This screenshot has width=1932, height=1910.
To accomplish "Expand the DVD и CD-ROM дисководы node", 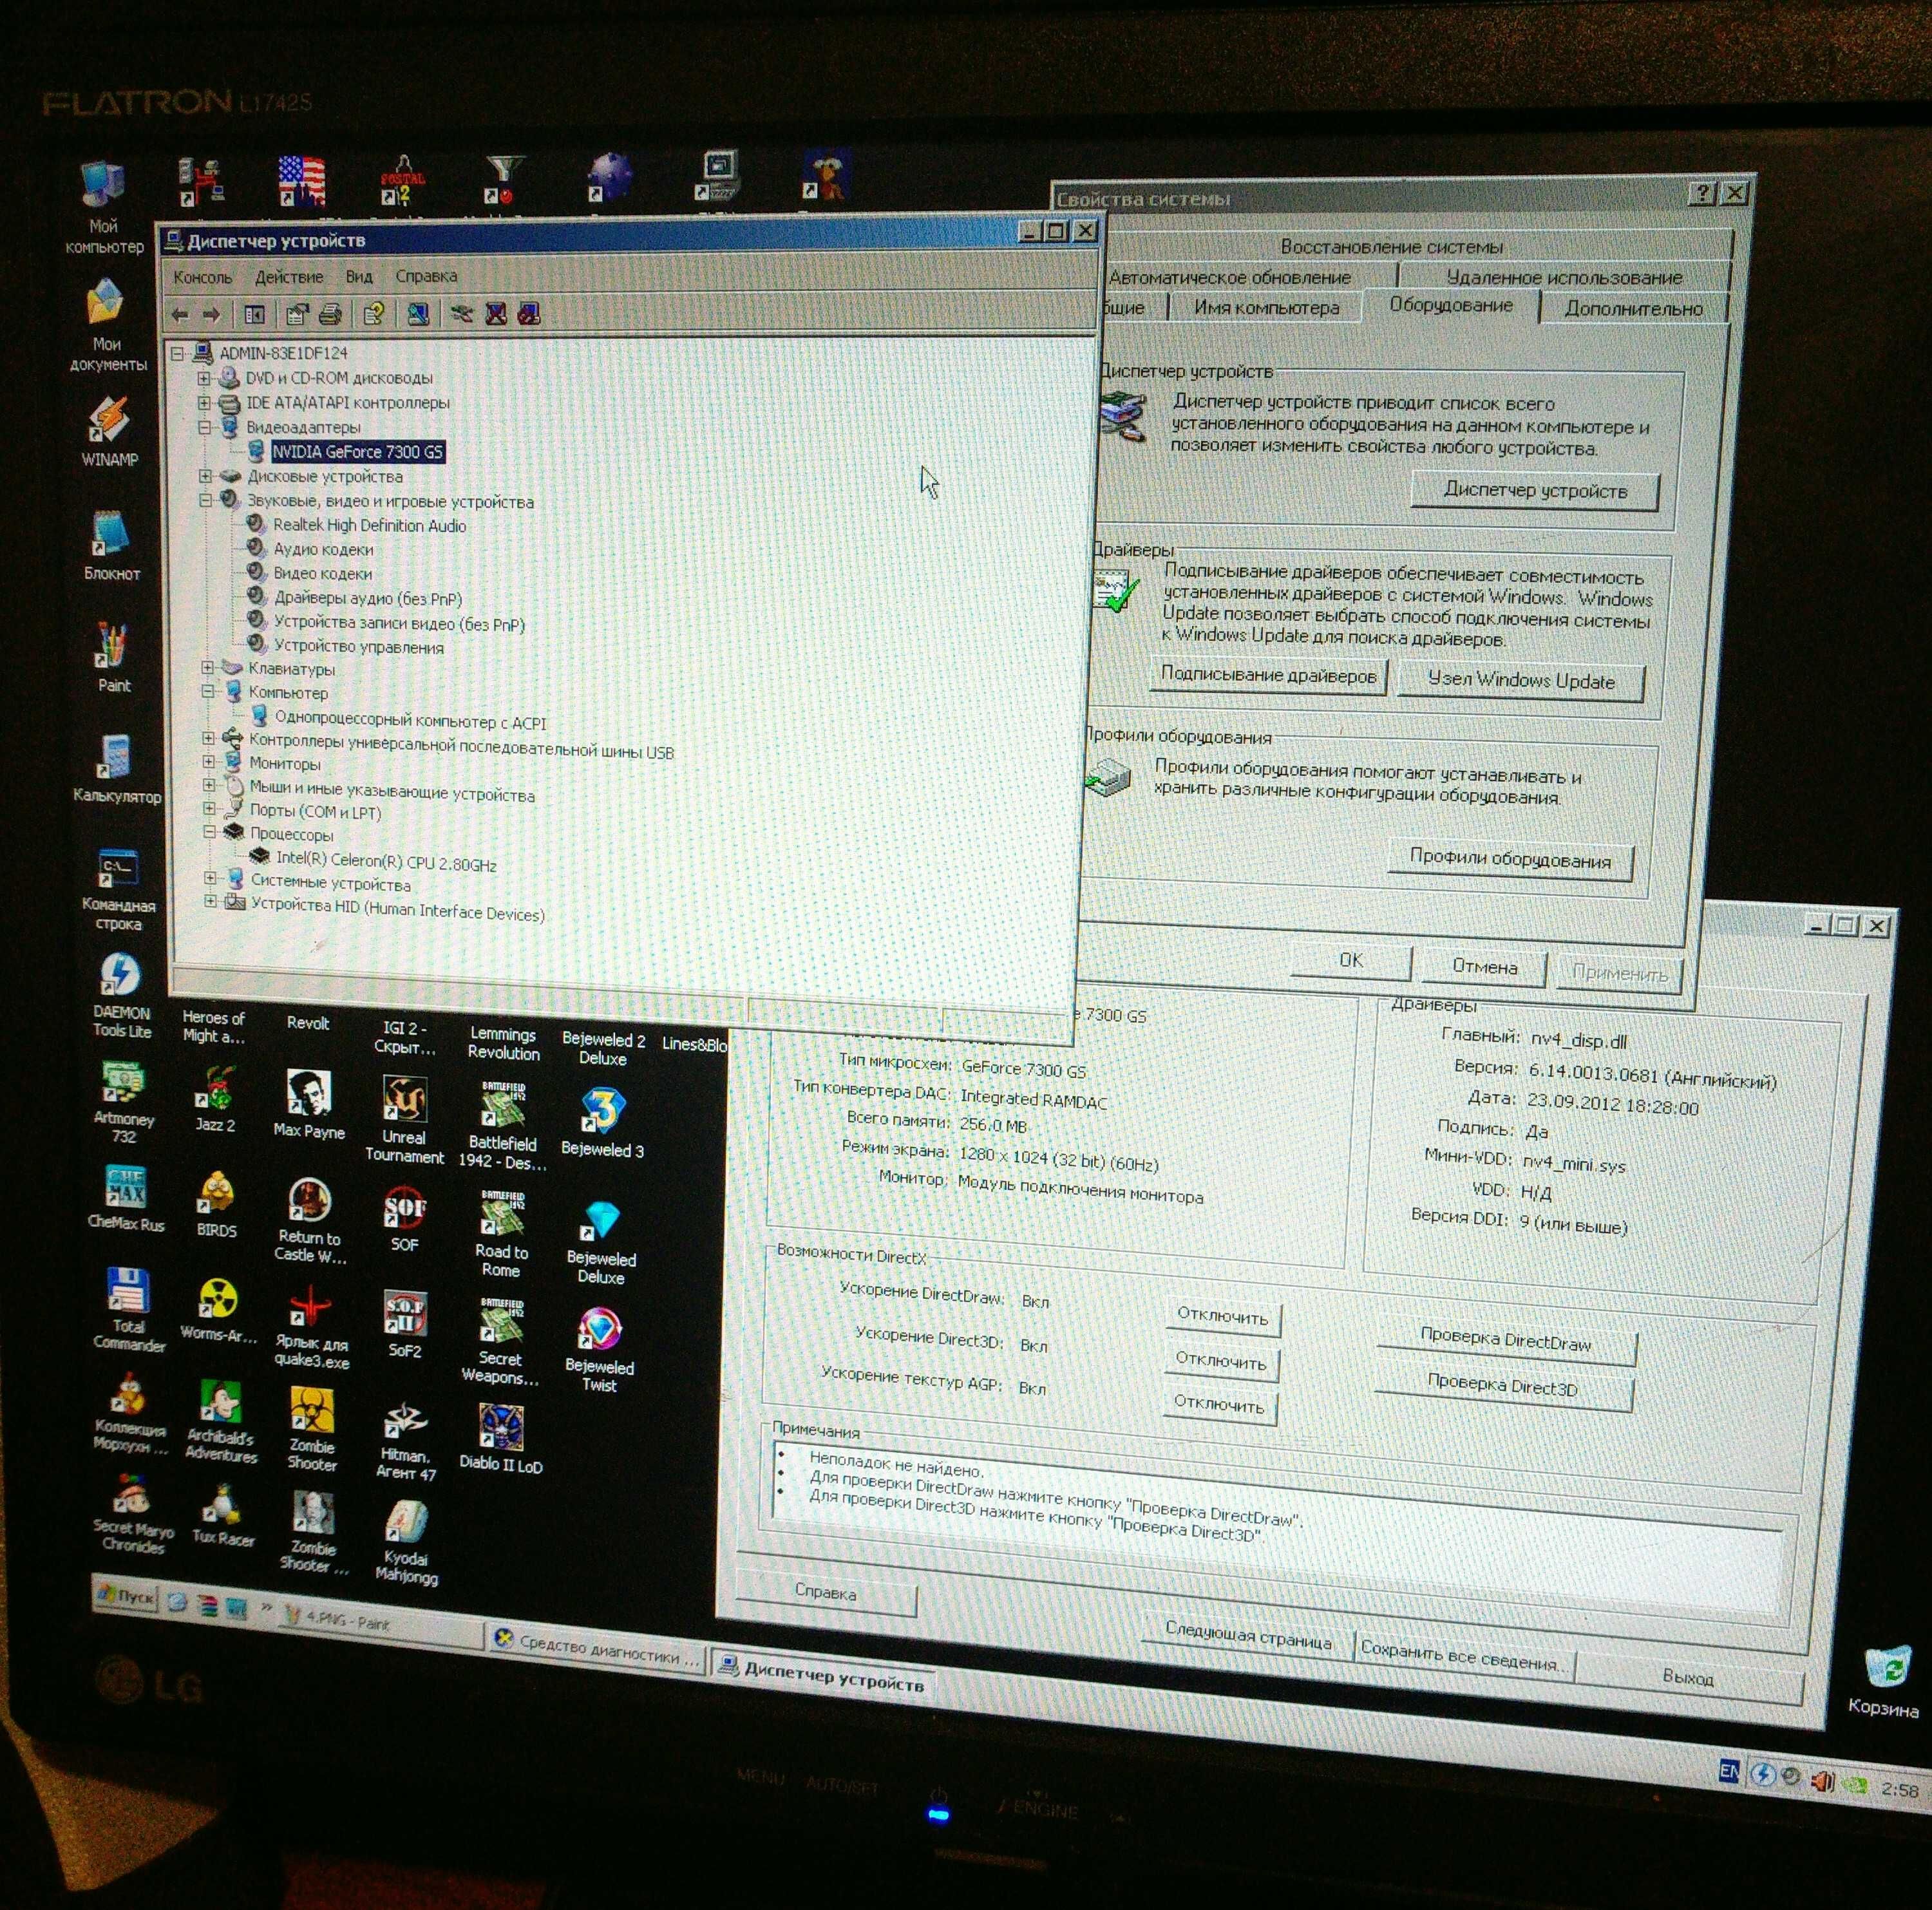I will pos(204,378).
